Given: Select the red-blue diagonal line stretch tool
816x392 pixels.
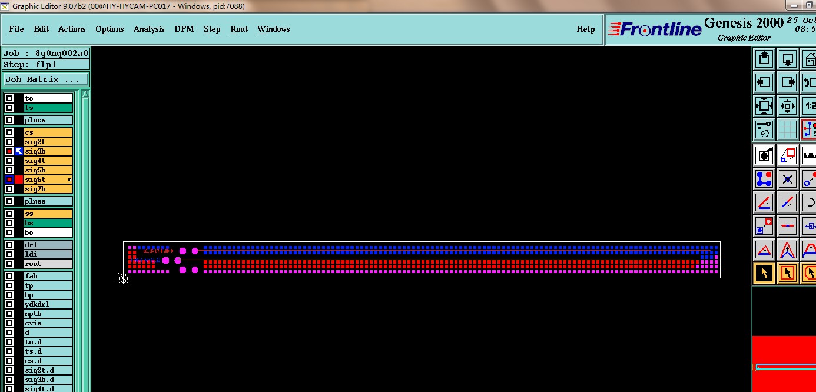Looking at the screenshot, I should tap(788, 202).
